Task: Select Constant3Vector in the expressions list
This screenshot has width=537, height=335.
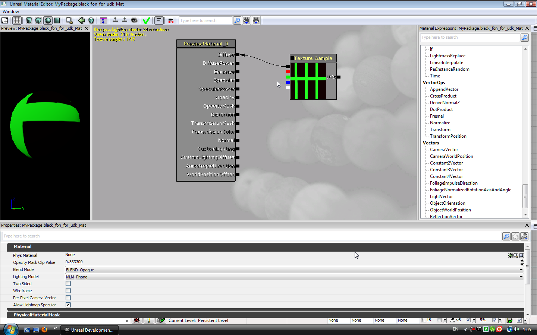Action: 446,170
